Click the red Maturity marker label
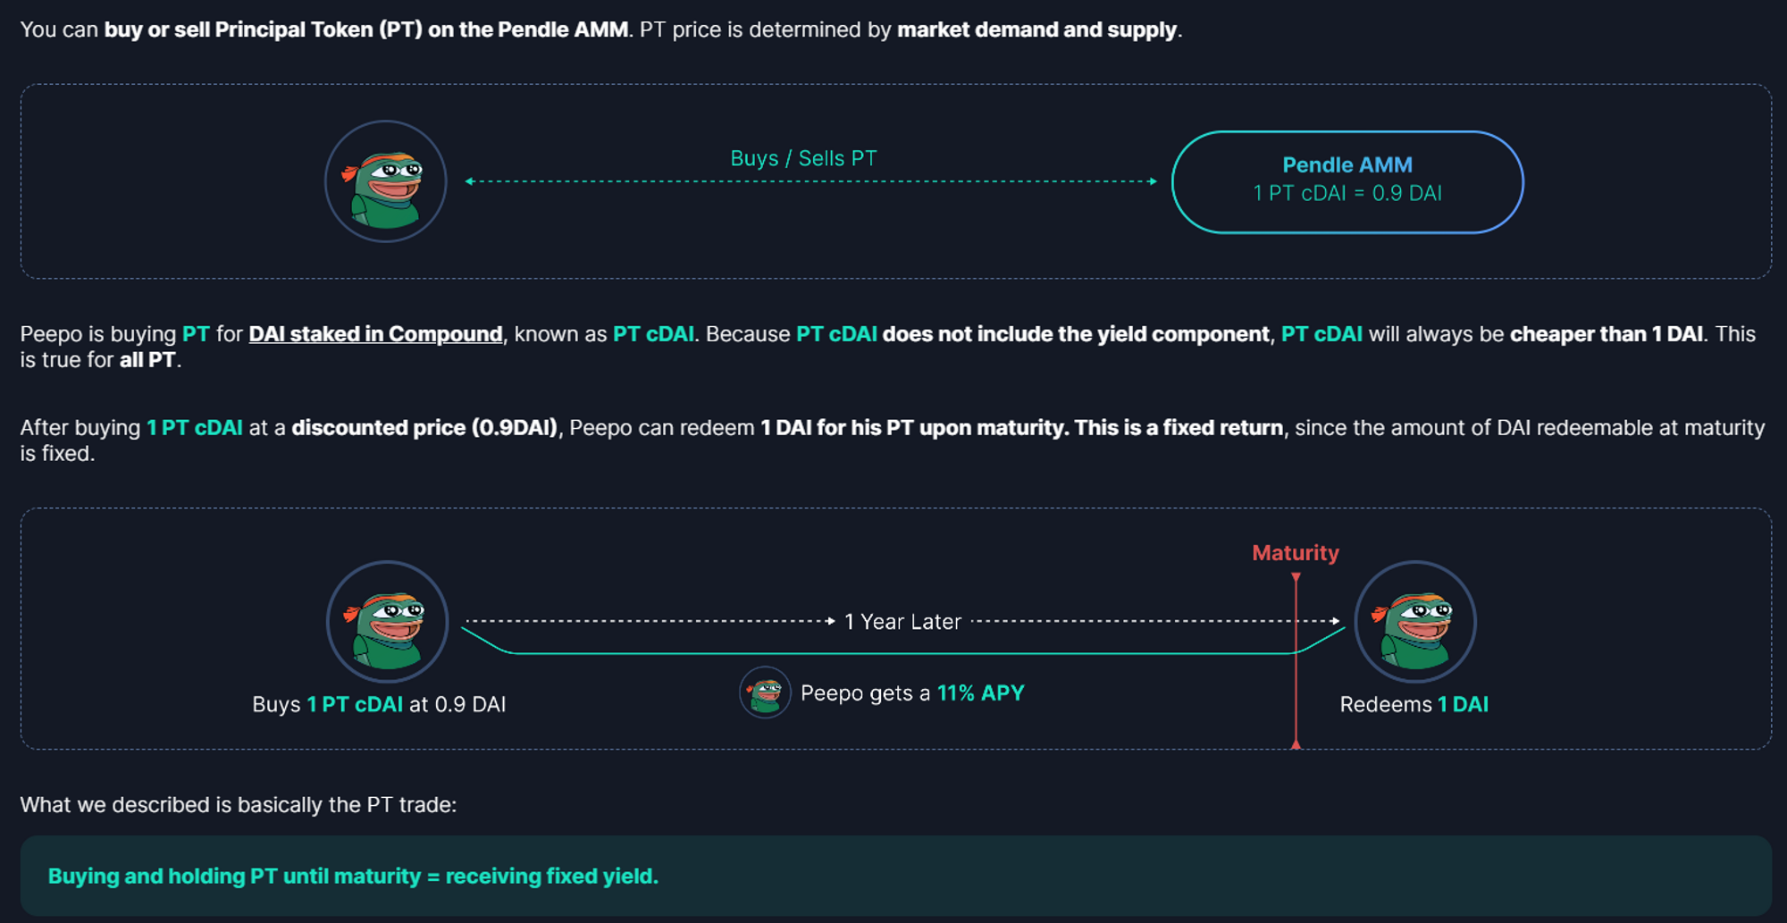The width and height of the screenshot is (1787, 923). (x=1295, y=553)
